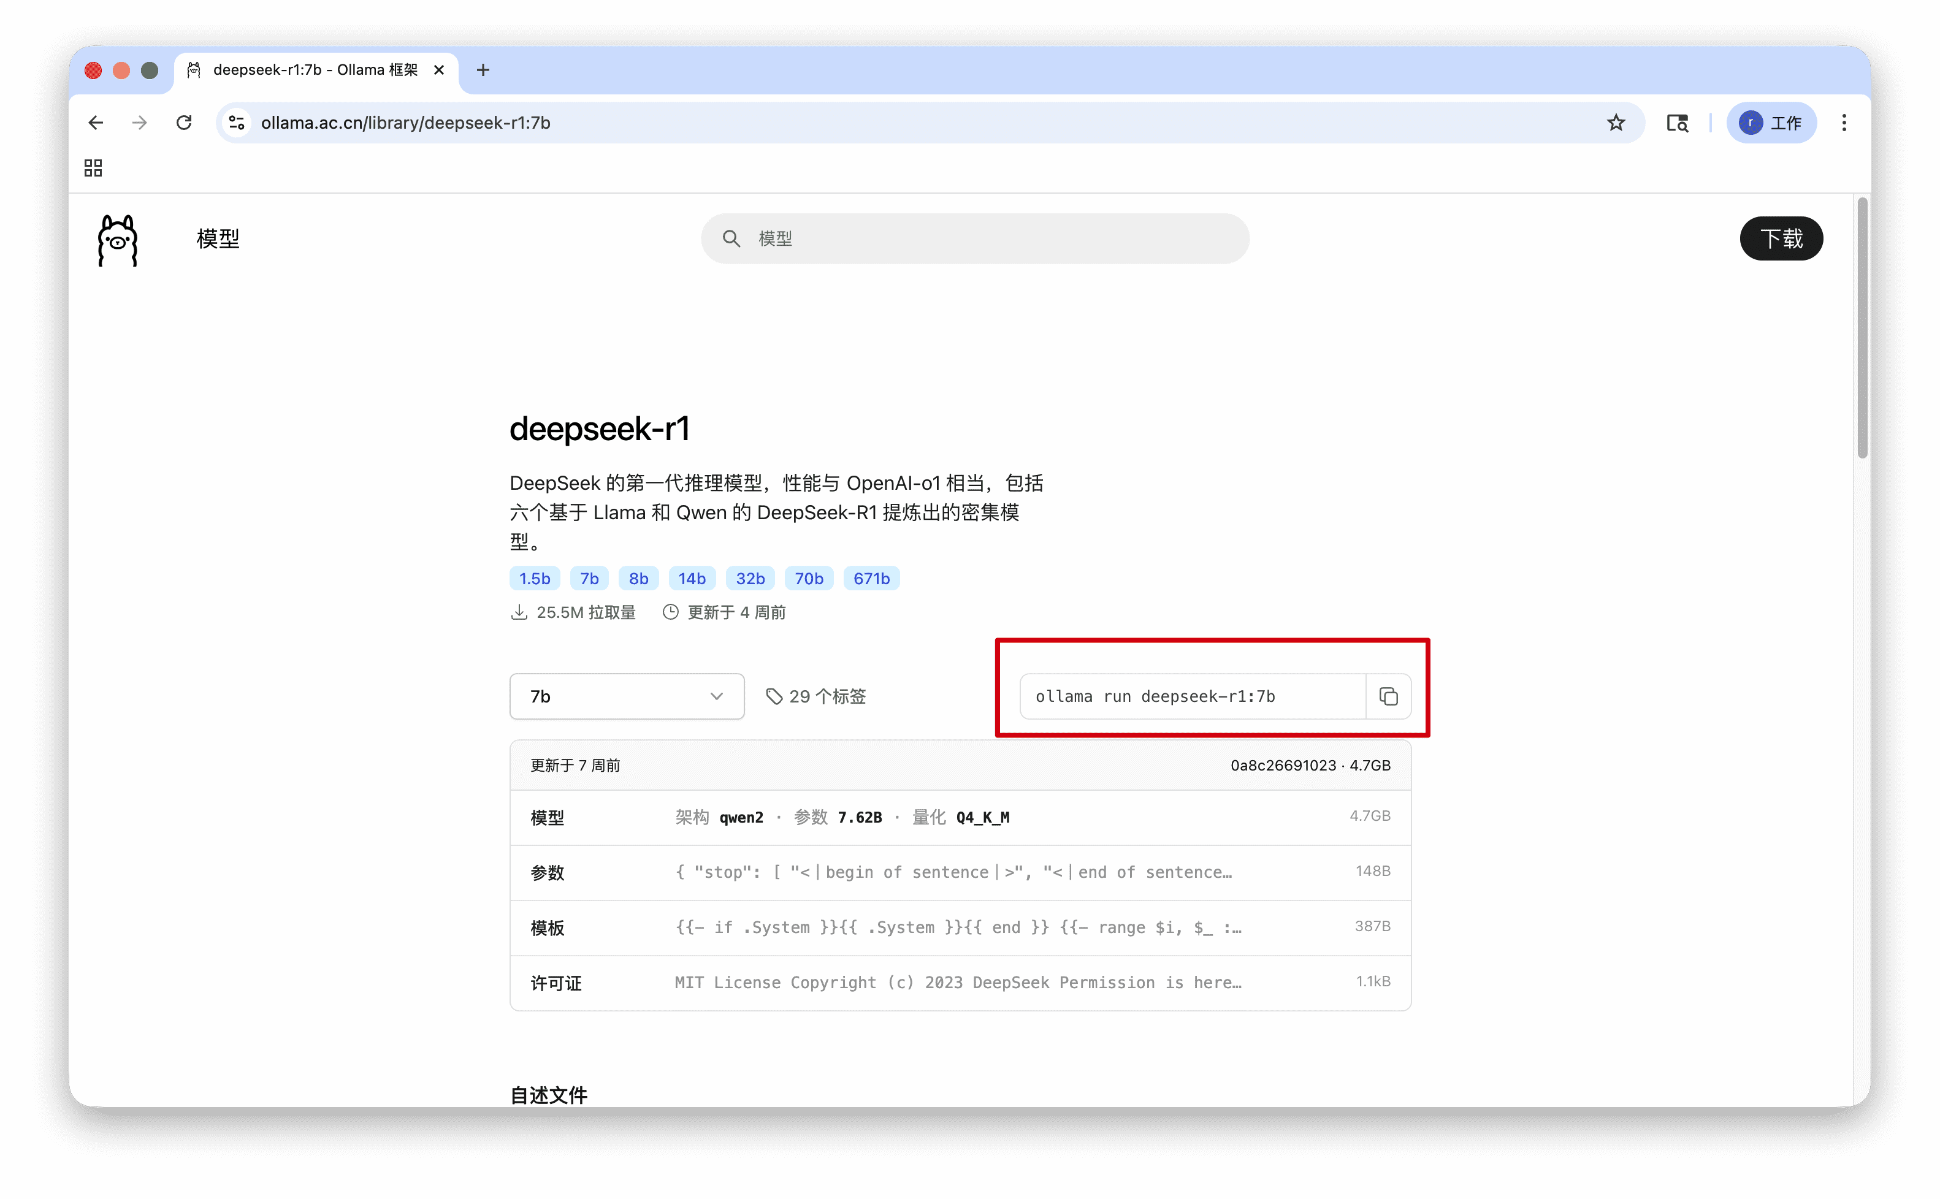Select the deepseek-r1:7b browser tab

click(316, 70)
